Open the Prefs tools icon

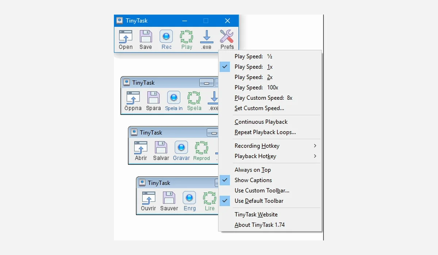tap(227, 36)
